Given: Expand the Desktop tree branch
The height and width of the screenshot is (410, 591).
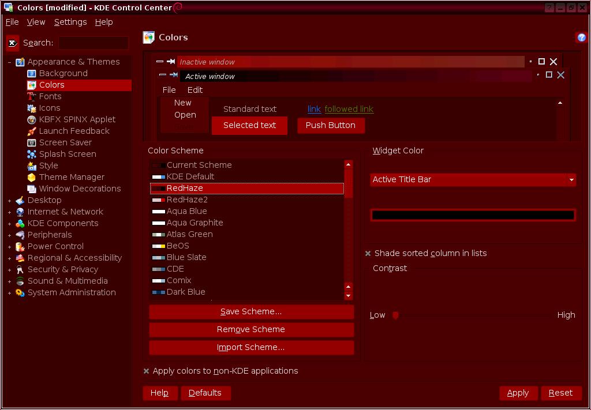Looking at the screenshot, I should [x=9, y=201].
